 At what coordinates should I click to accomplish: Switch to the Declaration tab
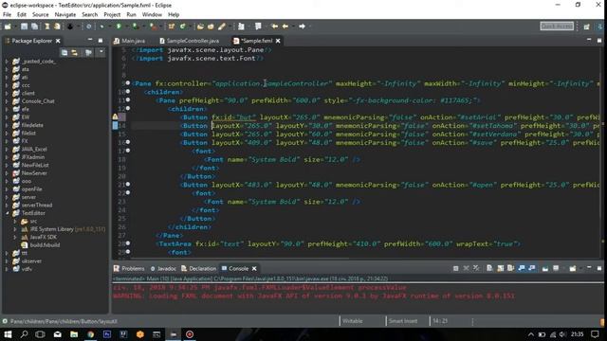(198, 268)
